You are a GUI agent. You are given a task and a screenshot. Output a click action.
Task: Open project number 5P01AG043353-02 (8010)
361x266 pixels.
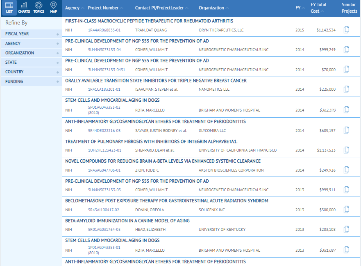coord(104,110)
